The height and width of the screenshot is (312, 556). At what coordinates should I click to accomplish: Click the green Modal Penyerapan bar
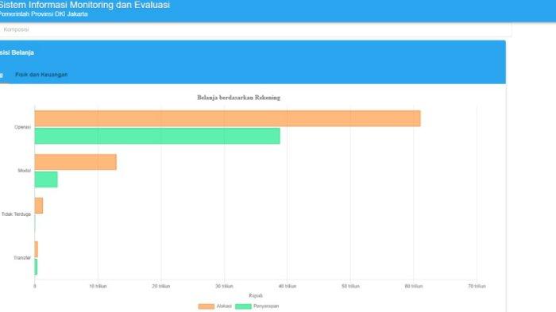46,179
